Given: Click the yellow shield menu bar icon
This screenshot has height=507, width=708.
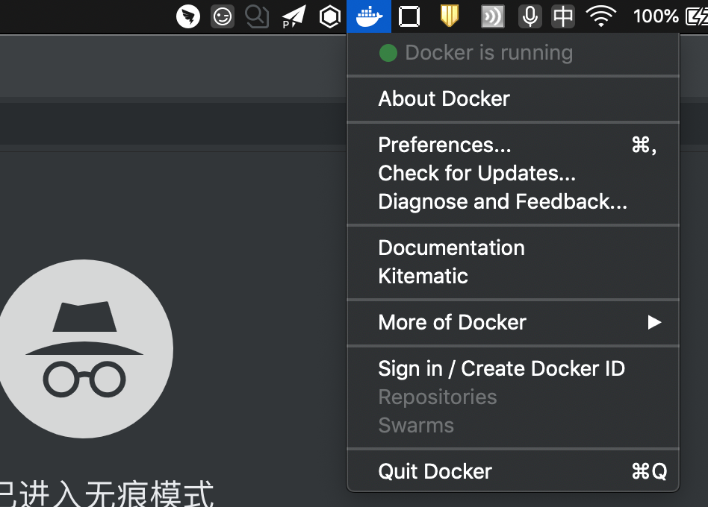Looking at the screenshot, I should pyautogui.click(x=449, y=16).
